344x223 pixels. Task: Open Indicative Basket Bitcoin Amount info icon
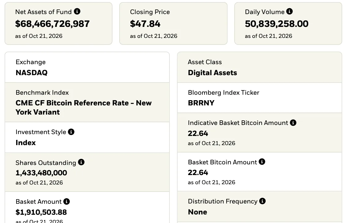(293, 122)
